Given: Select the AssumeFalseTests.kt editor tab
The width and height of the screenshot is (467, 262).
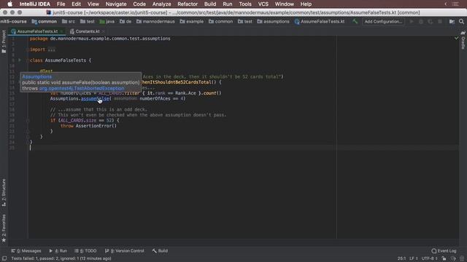Looking at the screenshot, I should 37,31.
